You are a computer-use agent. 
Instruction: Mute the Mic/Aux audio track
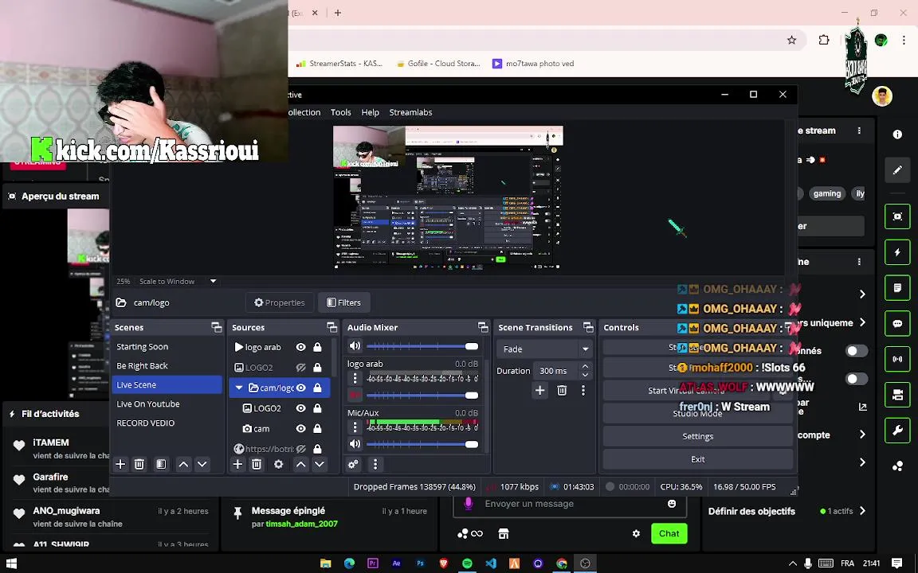click(355, 444)
